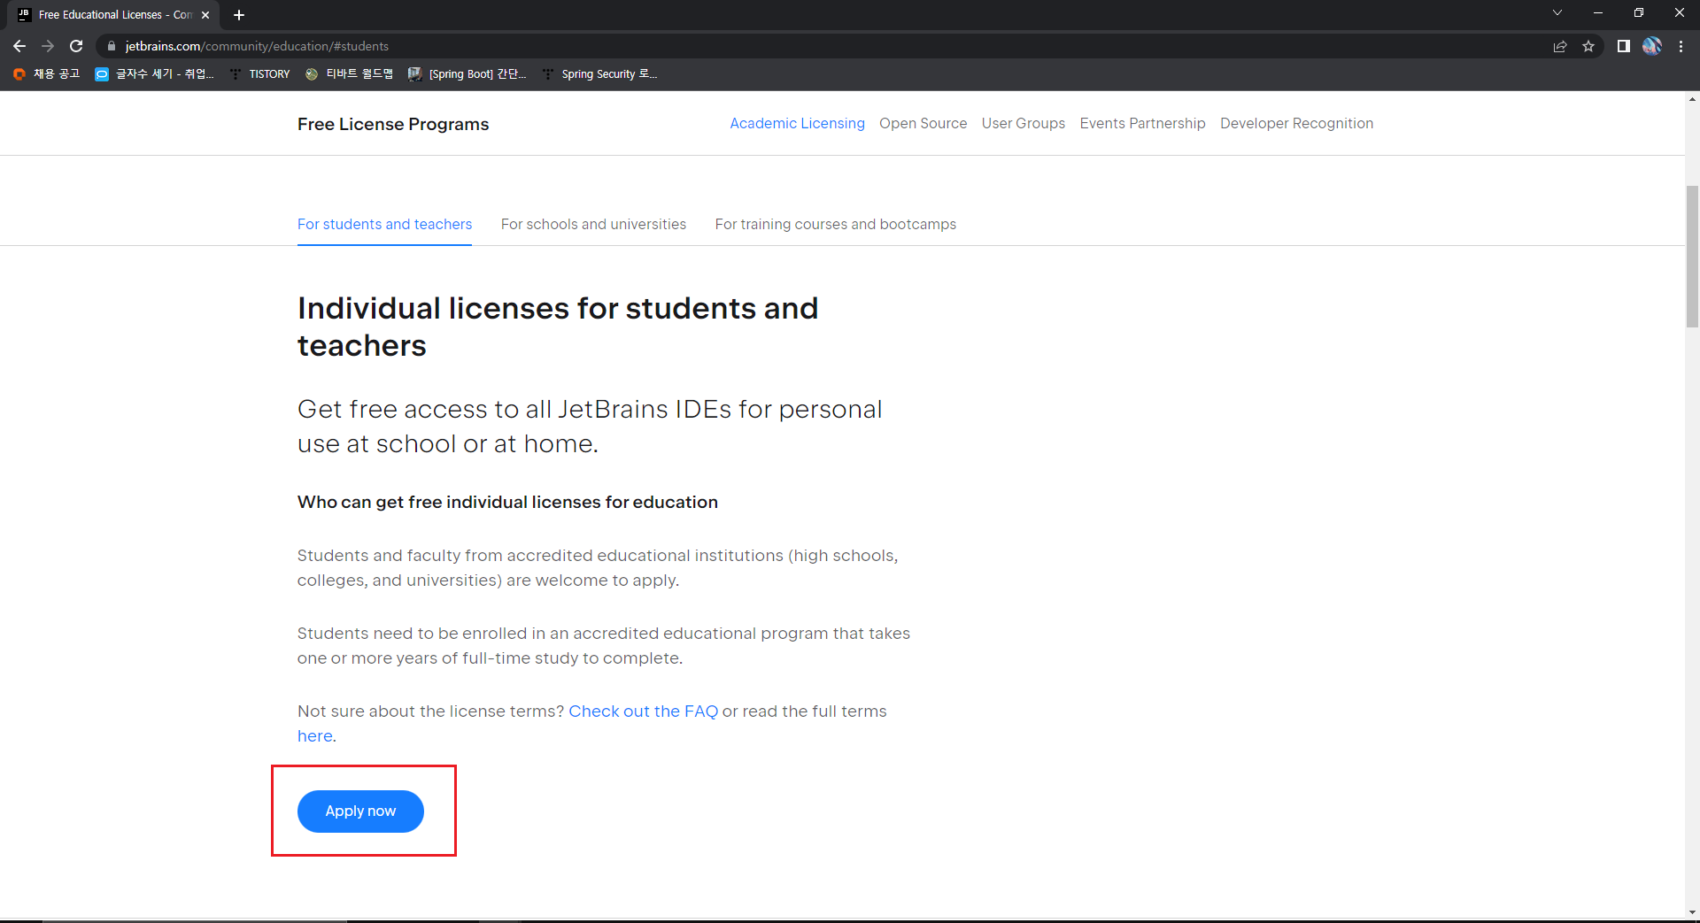The image size is (1700, 923).
Task: Minimize the browser window
Action: tap(1598, 12)
